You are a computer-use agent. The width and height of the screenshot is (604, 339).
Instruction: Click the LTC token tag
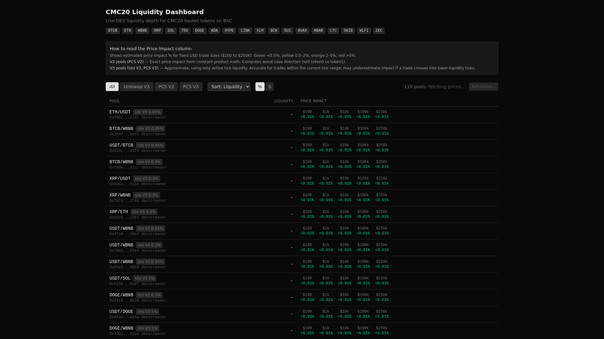pos(333,31)
